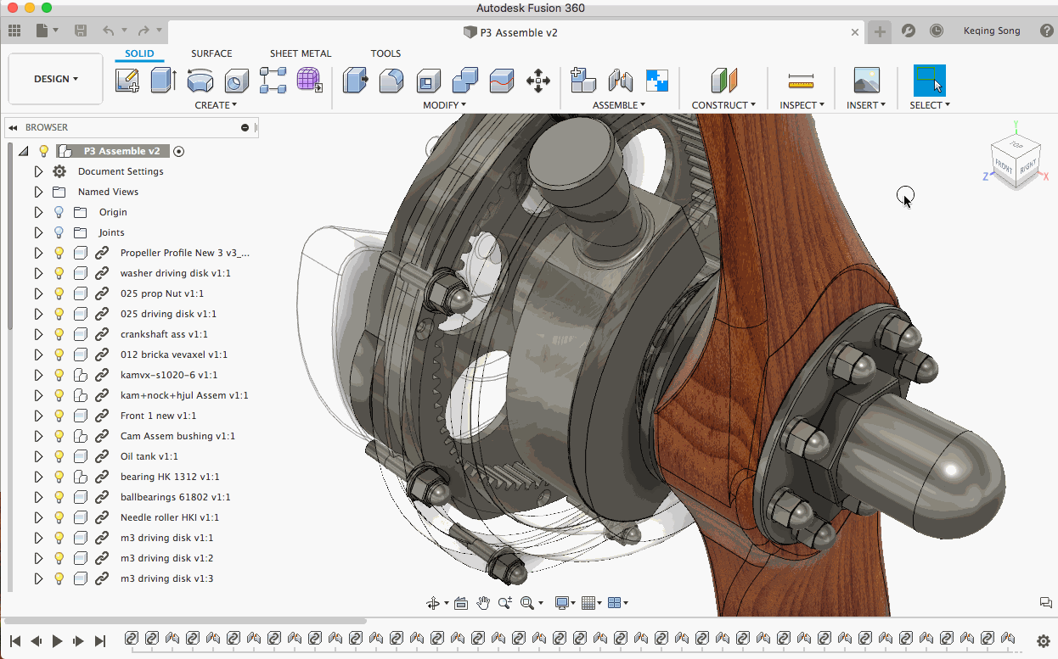Expand the Document Settings node
1058x659 pixels.
38,171
